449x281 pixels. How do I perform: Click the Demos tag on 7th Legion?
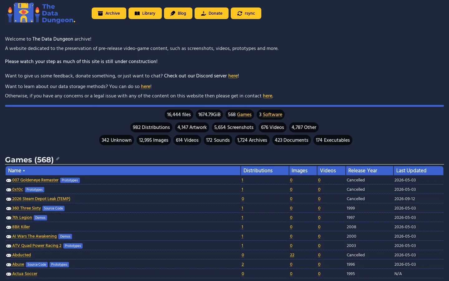tap(40, 218)
